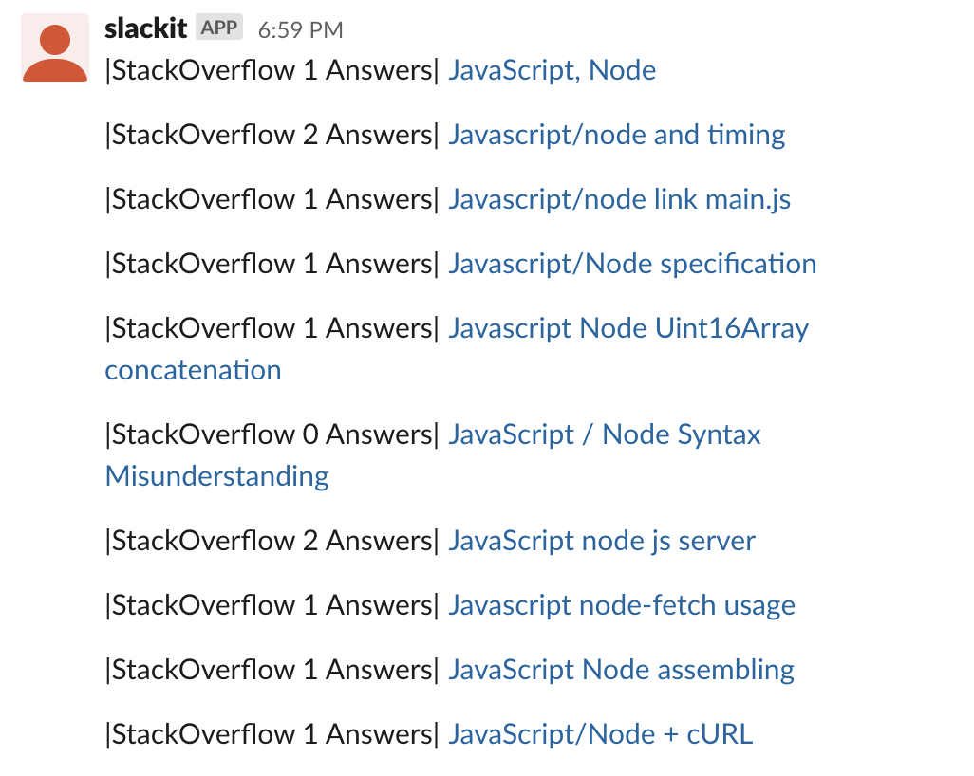Open "Javascript Node Uint16Array concatenation" link
This screenshot has height=776, width=974.
click(x=627, y=328)
